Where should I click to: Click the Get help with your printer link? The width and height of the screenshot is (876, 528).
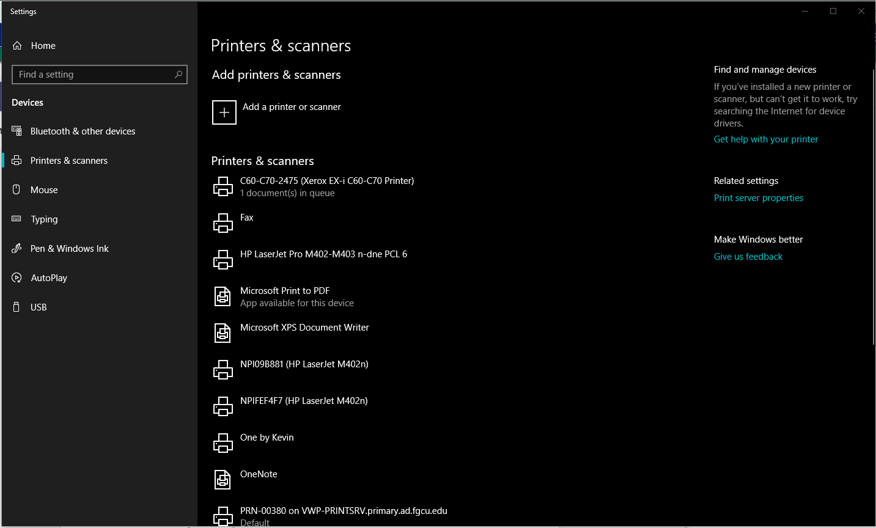click(x=766, y=139)
